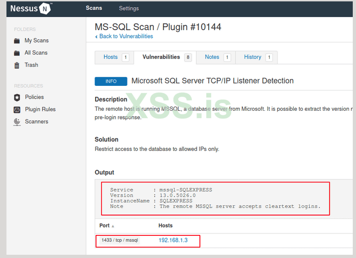The width and height of the screenshot is (356, 258).
Task: Click the Service mssql-SQLEXPRESS output line
Action: pos(161,190)
